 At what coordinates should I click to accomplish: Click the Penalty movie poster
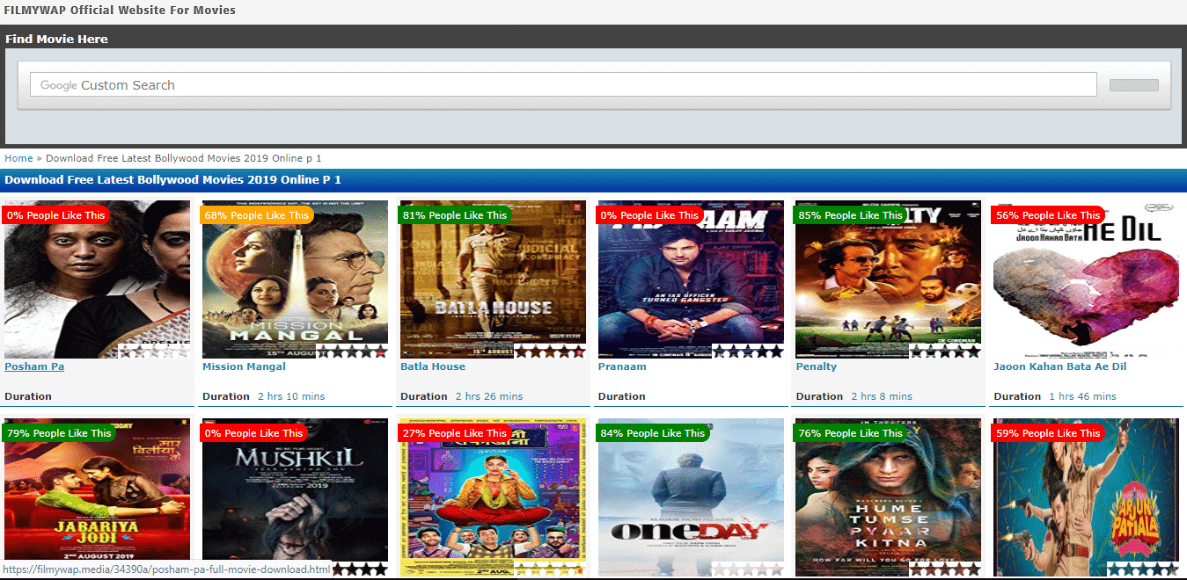coord(889,279)
